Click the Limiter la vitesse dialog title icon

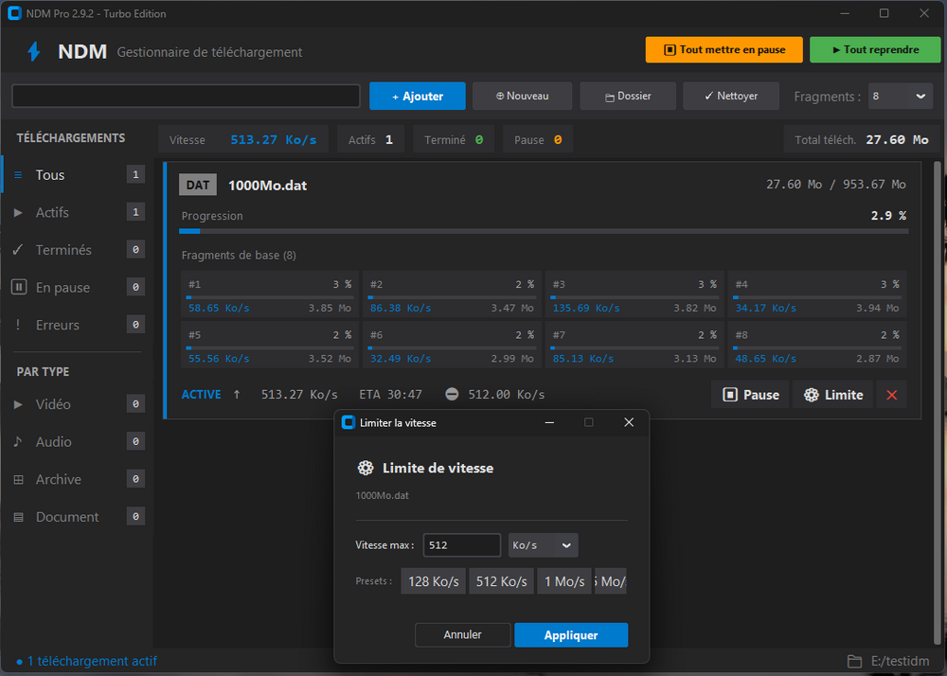[x=348, y=422]
